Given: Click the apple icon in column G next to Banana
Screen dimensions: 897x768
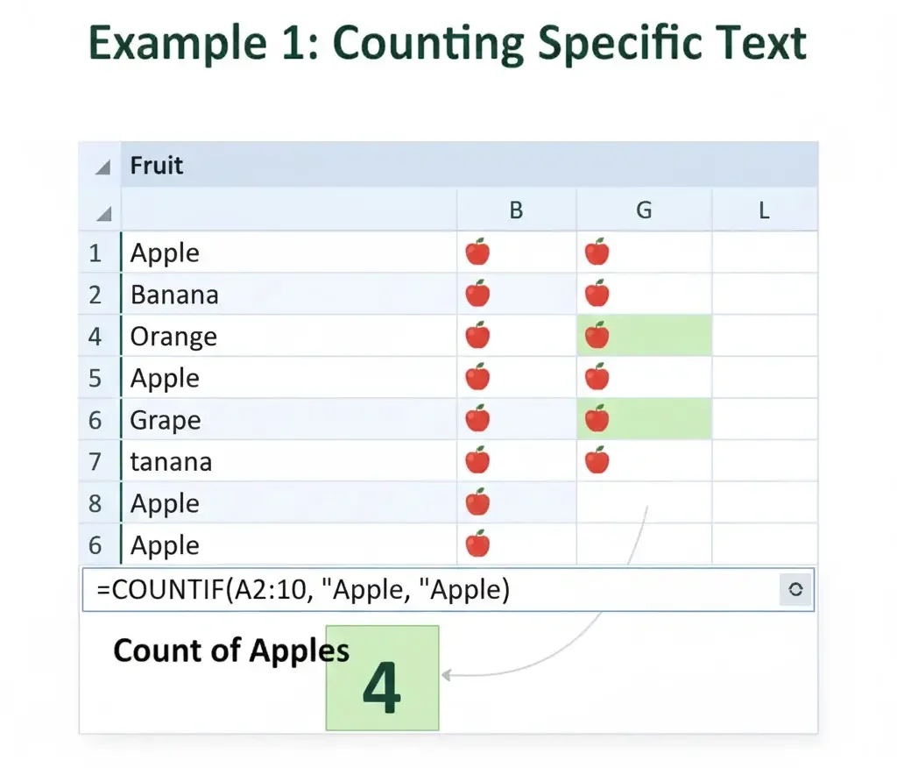Looking at the screenshot, I should pos(597,294).
